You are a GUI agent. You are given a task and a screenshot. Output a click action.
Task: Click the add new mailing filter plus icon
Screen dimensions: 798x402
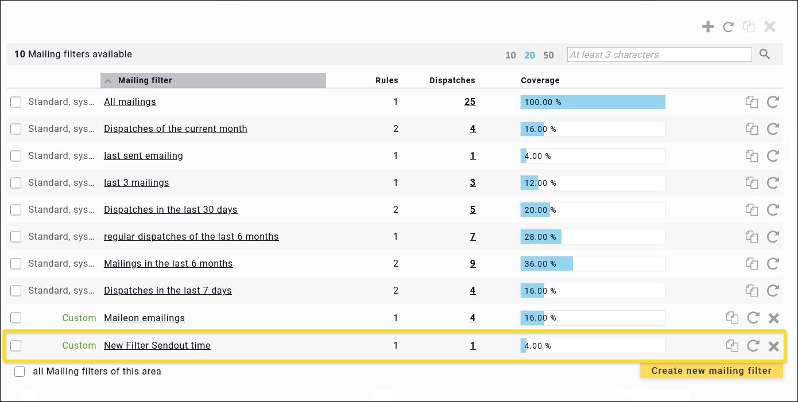708,26
